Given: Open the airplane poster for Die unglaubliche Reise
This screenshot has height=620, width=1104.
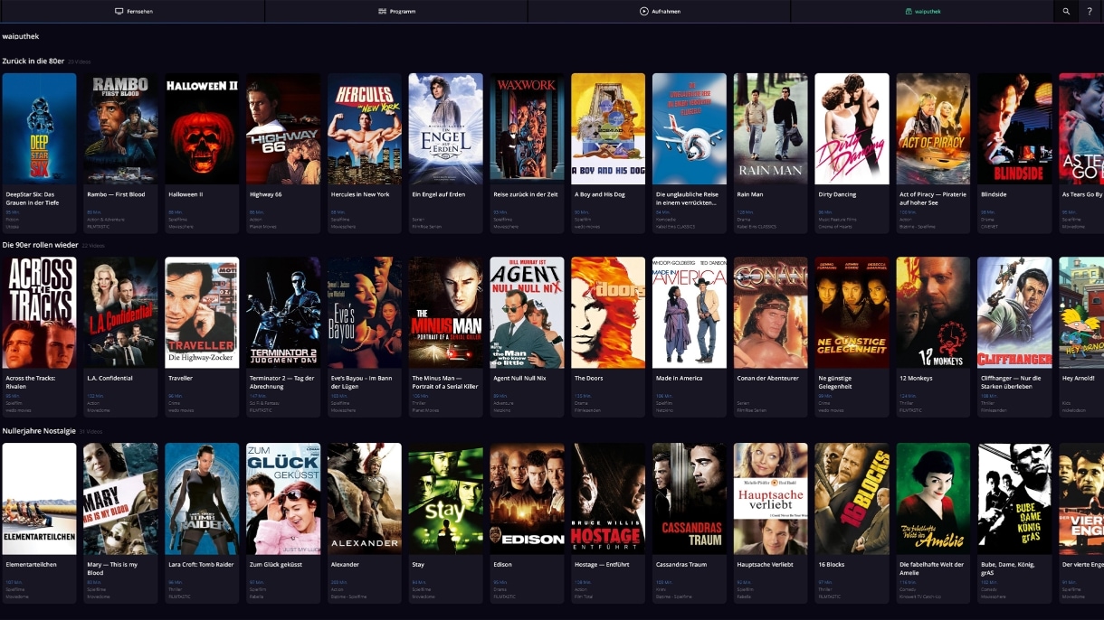Looking at the screenshot, I should point(690,129).
